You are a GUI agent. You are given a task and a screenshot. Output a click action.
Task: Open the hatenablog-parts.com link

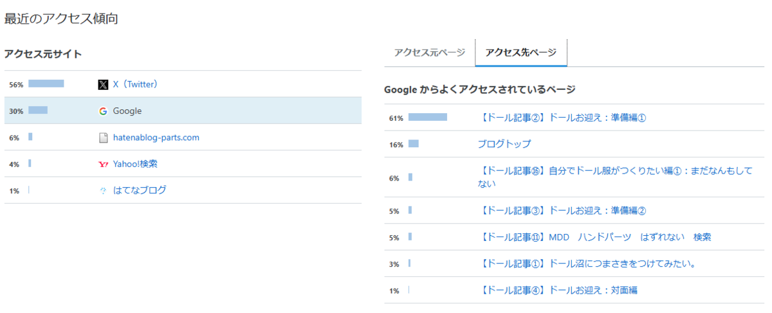156,138
